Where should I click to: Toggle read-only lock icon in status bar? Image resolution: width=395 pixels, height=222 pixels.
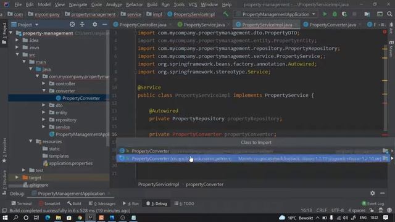(x=372, y=210)
